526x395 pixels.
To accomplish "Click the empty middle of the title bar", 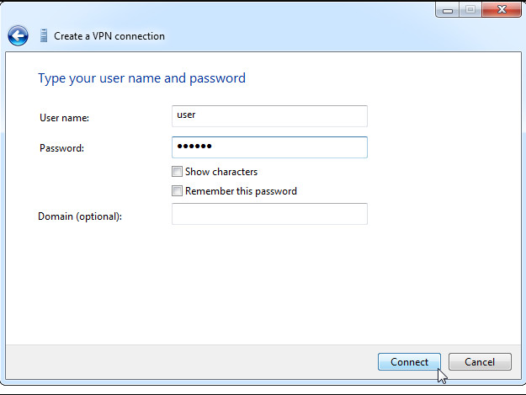I will point(252,10).
